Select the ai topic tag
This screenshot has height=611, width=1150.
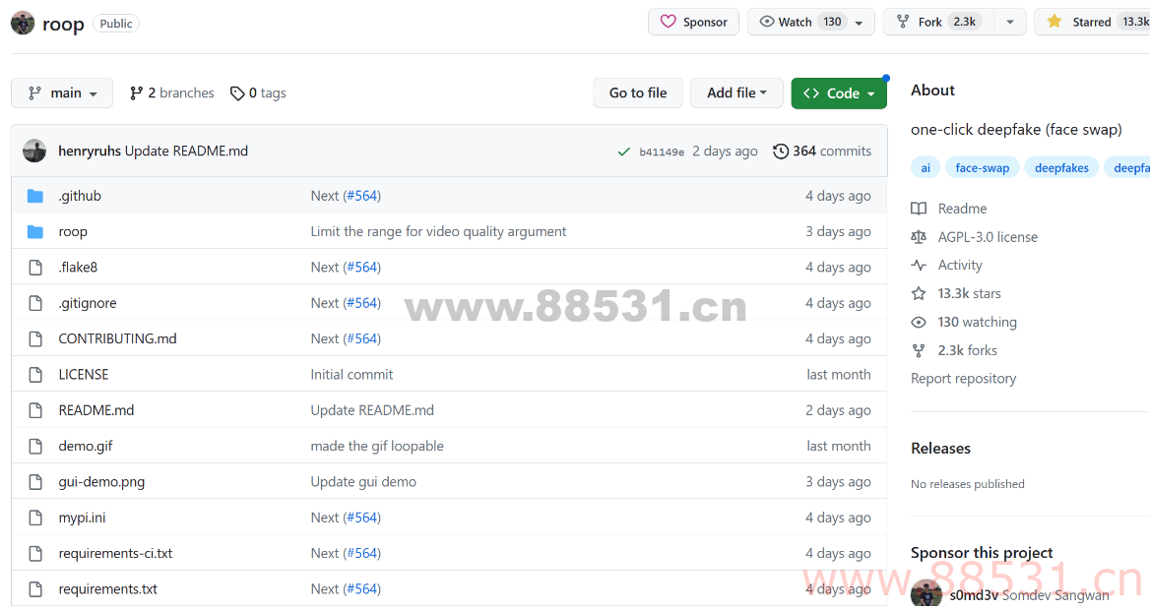pyautogui.click(x=926, y=168)
